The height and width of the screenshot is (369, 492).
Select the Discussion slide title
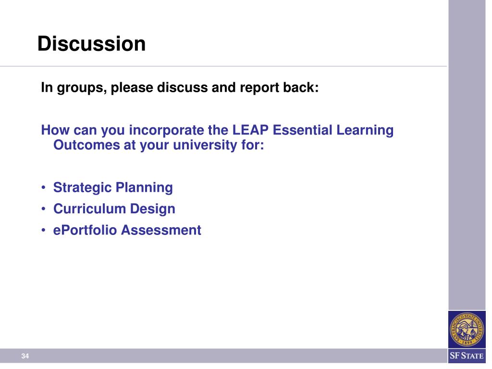pyautogui.click(x=92, y=44)
